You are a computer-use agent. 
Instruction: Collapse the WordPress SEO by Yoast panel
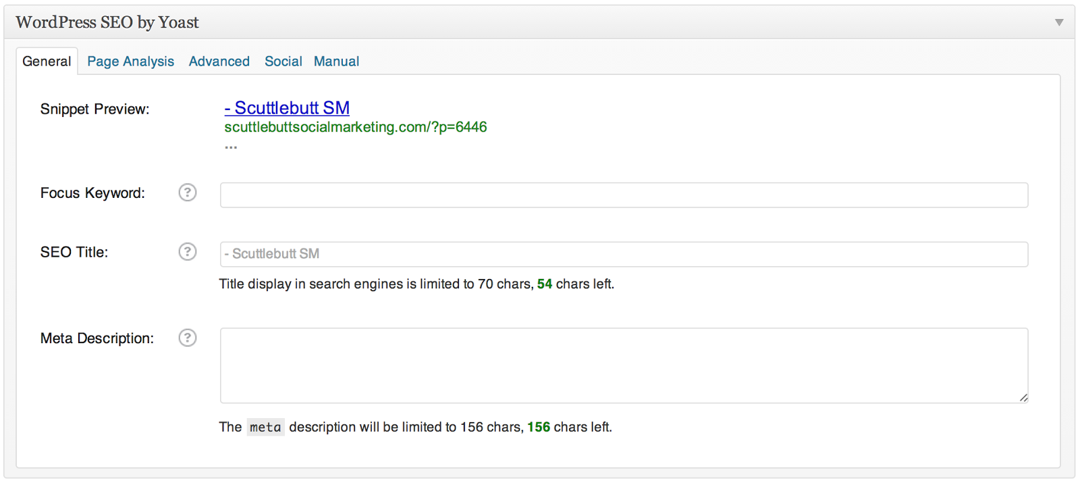tap(1059, 22)
